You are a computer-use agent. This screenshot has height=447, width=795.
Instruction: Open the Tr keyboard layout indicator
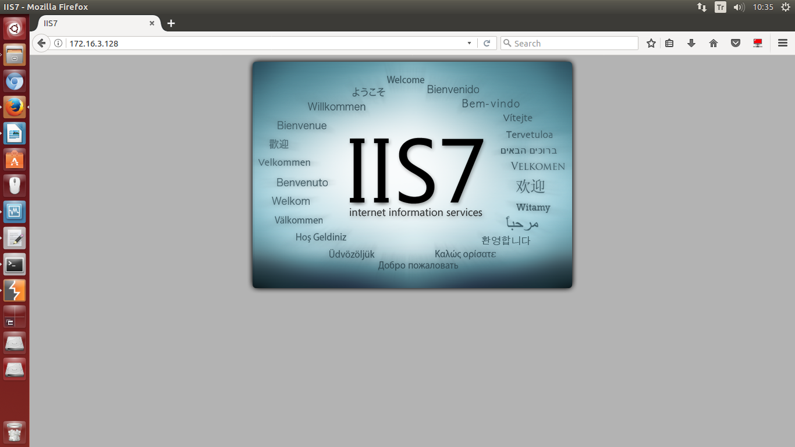coord(721,7)
